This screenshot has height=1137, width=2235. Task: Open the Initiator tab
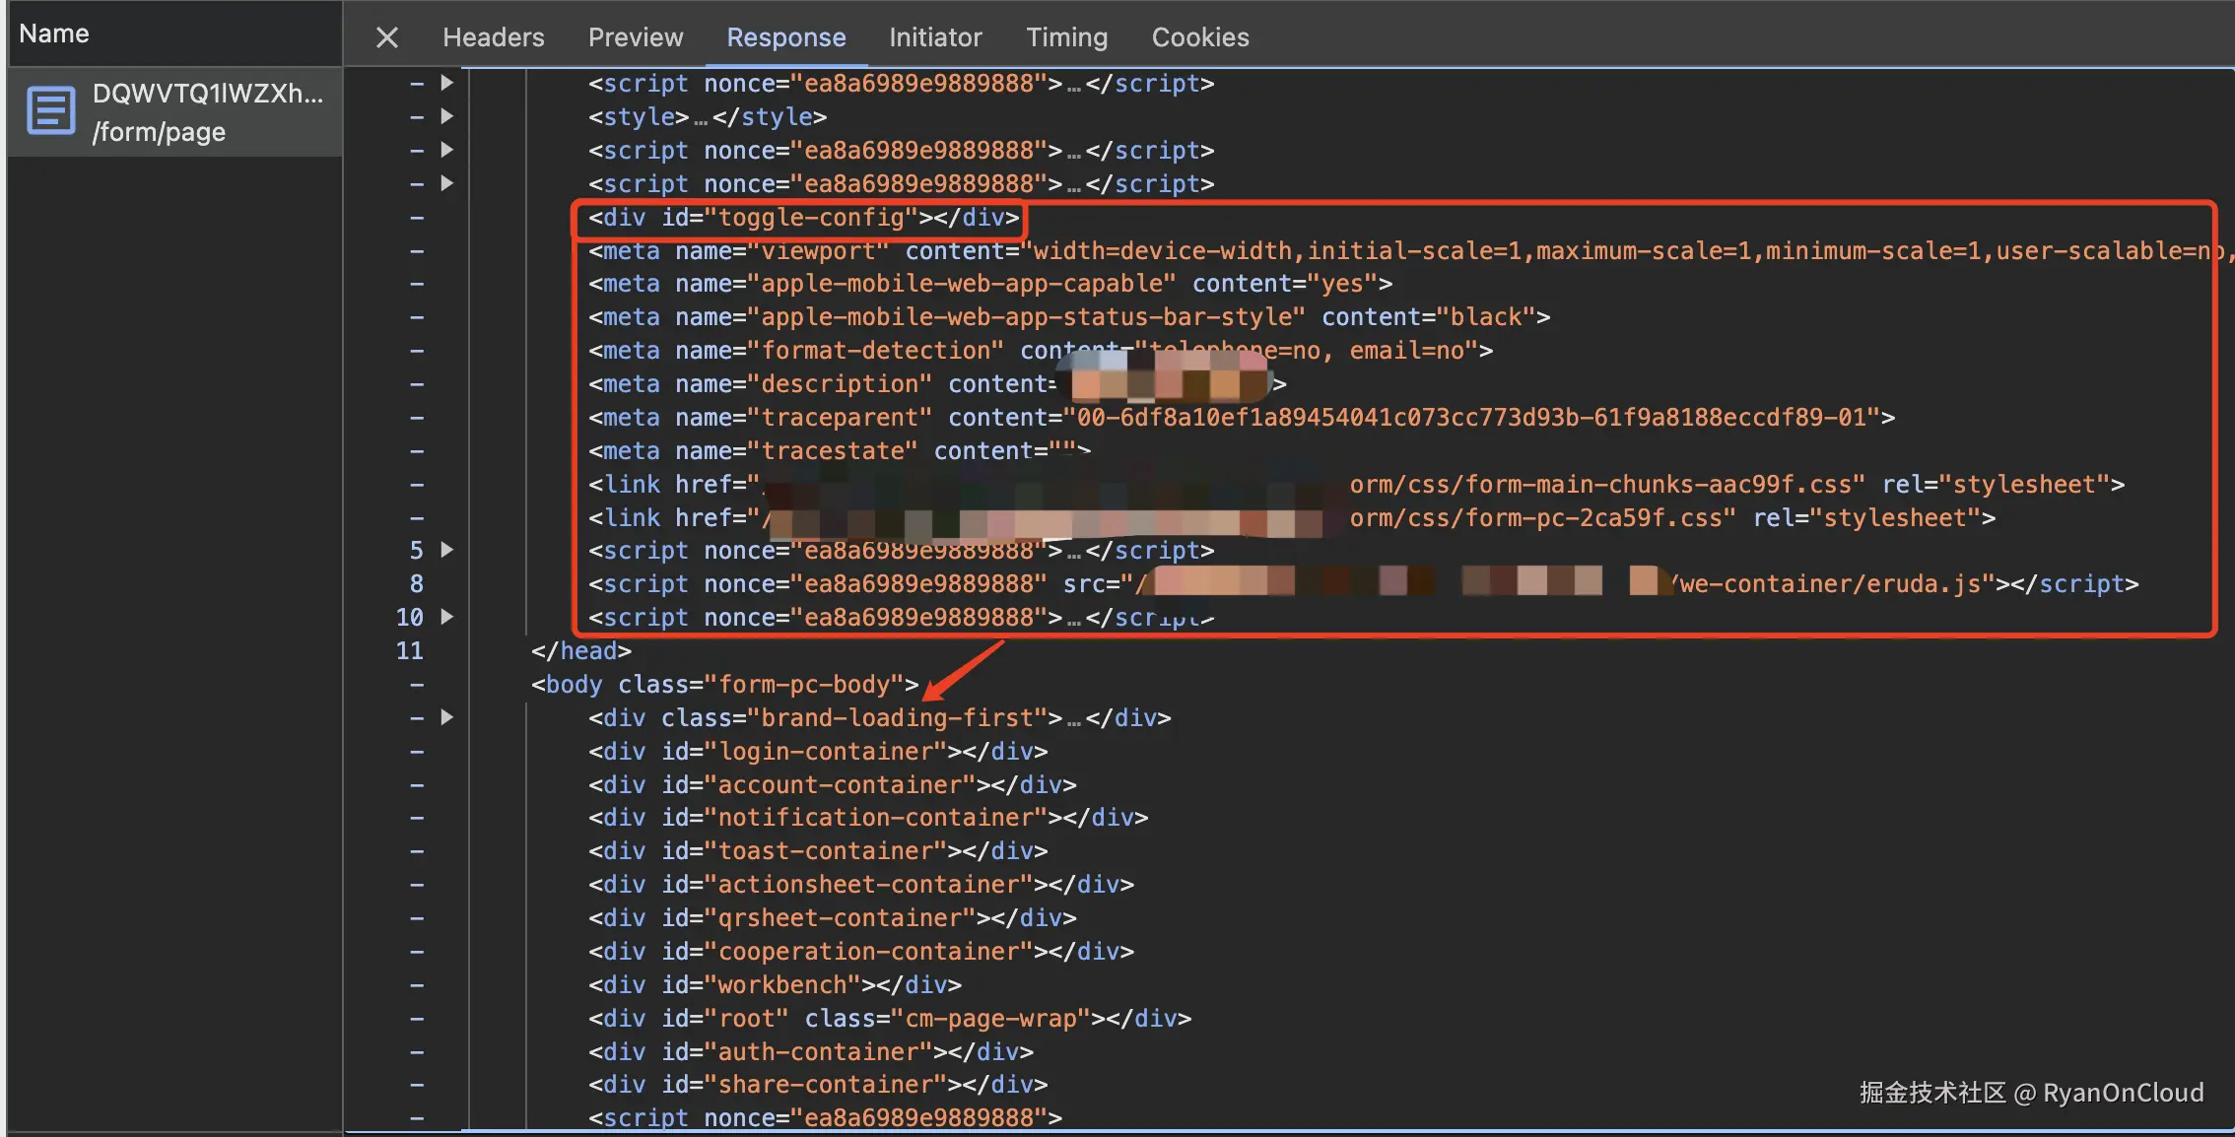pyautogui.click(x=934, y=37)
